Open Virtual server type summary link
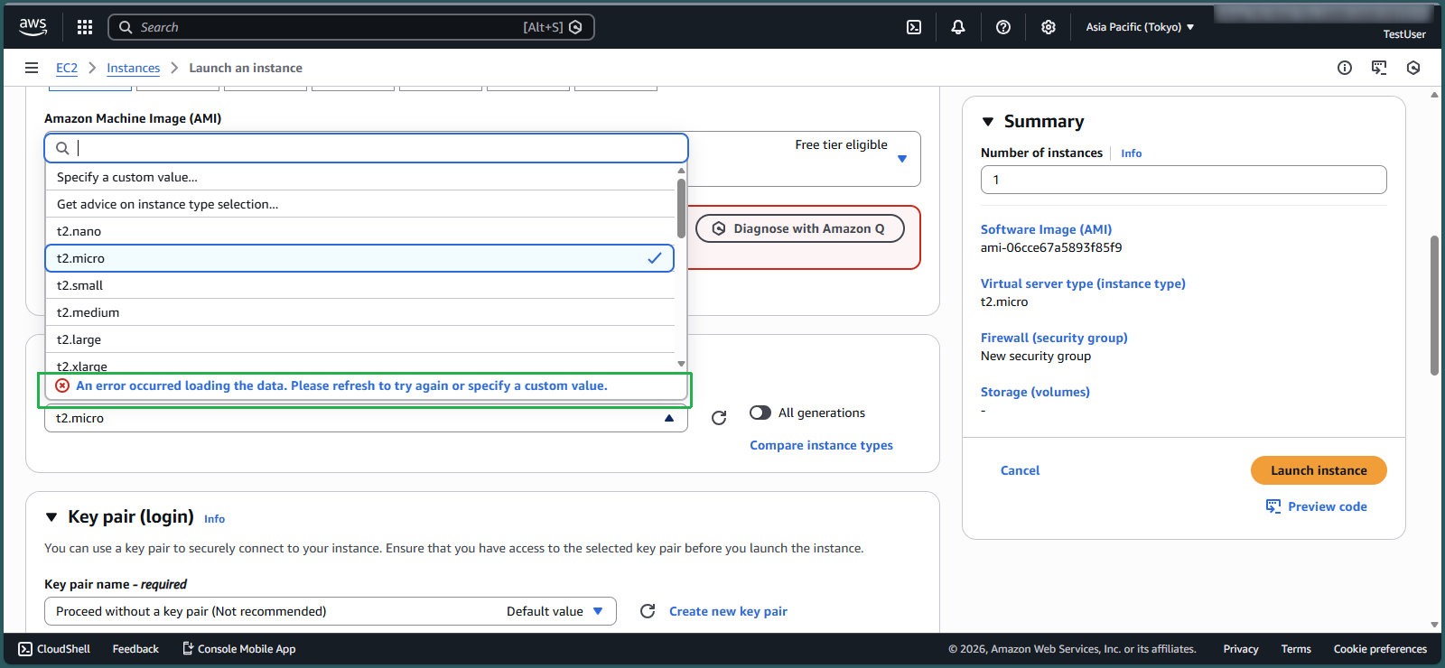 point(1083,283)
